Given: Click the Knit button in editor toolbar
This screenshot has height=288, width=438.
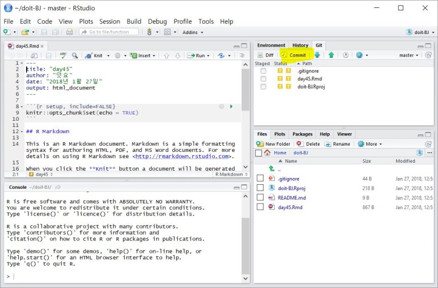Looking at the screenshot, I should pos(94,56).
